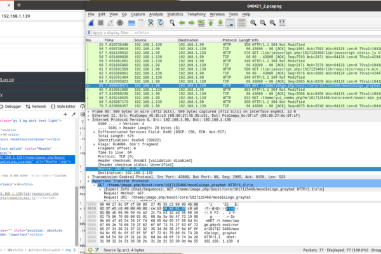
Task: Open the Go menu
Action: (124, 15)
